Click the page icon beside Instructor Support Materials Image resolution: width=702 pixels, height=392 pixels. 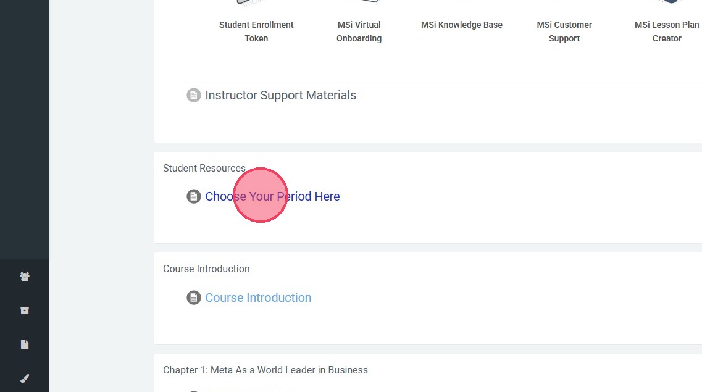(x=194, y=96)
